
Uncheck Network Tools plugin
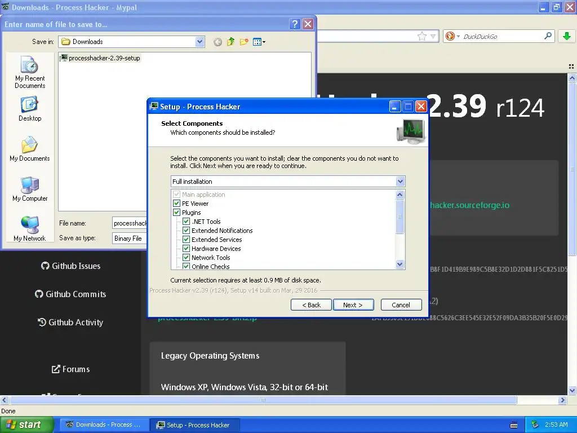(186, 258)
